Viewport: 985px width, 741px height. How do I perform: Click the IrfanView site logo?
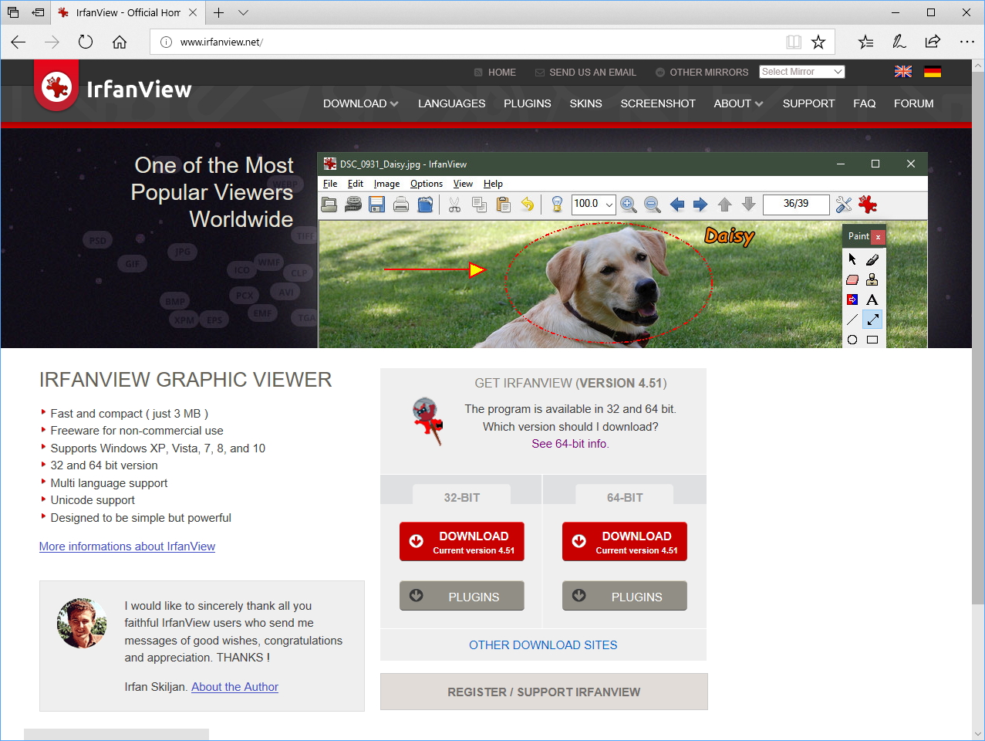[113, 88]
